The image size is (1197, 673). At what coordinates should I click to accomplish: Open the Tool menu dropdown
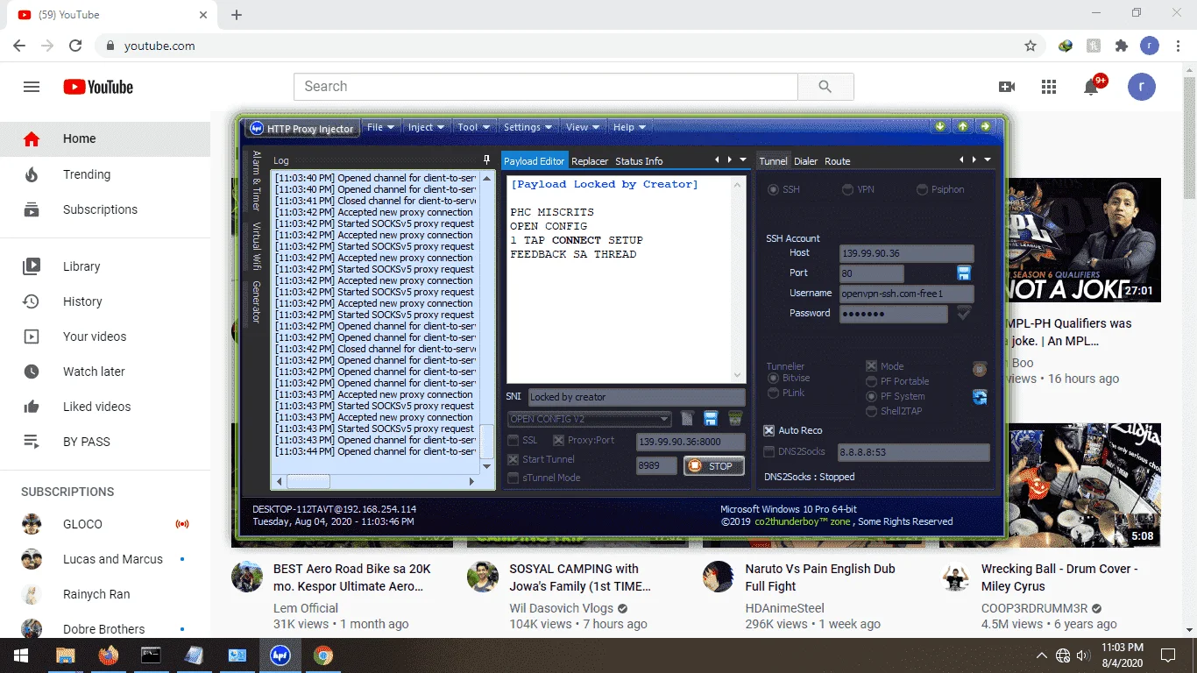click(474, 127)
